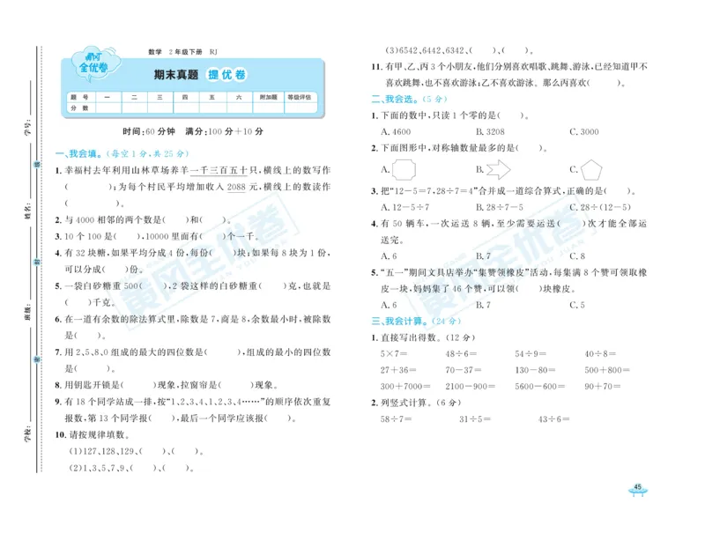Screen dimensions: 705x533
Task: Click the 提优卷 badge in the header
Action: click(227, 76)
